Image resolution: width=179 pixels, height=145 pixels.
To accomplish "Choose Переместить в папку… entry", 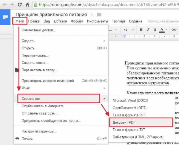I will [61, 70].
